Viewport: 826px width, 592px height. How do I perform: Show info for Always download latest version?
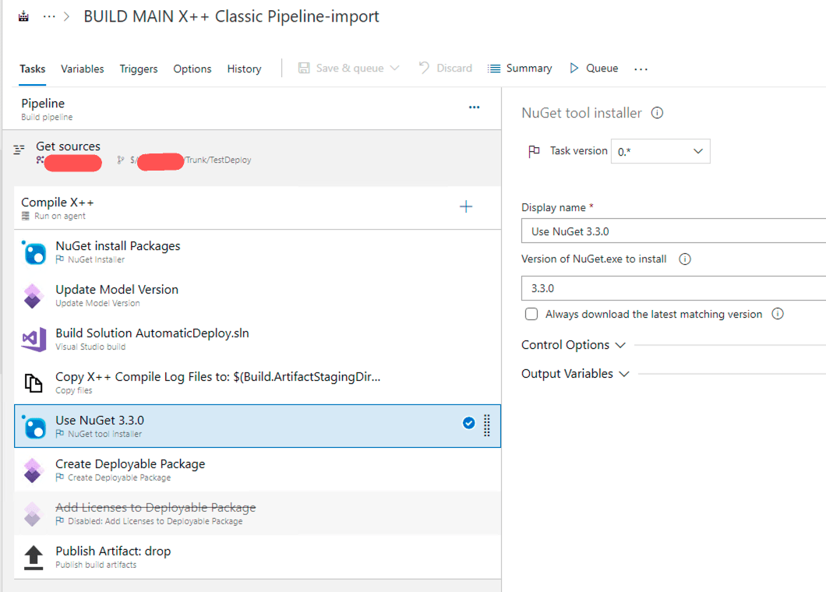[x=778, y=314]
